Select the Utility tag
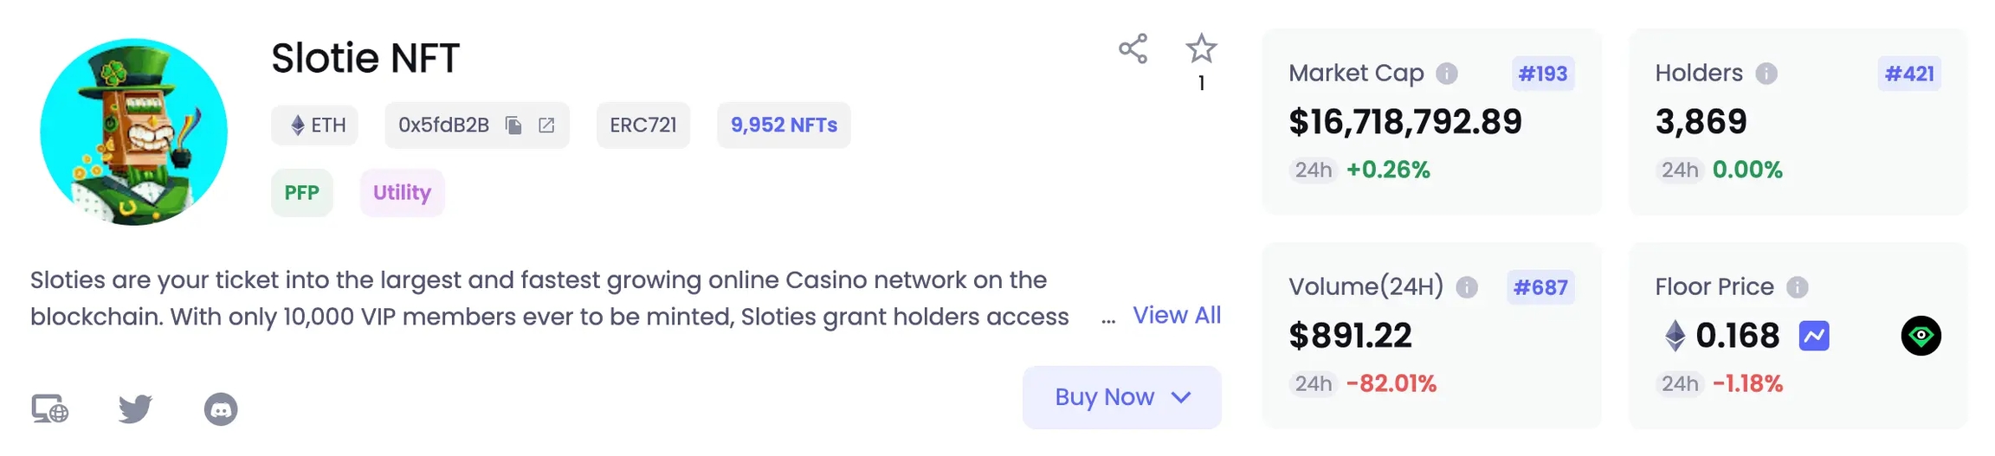 click(402, 193)
